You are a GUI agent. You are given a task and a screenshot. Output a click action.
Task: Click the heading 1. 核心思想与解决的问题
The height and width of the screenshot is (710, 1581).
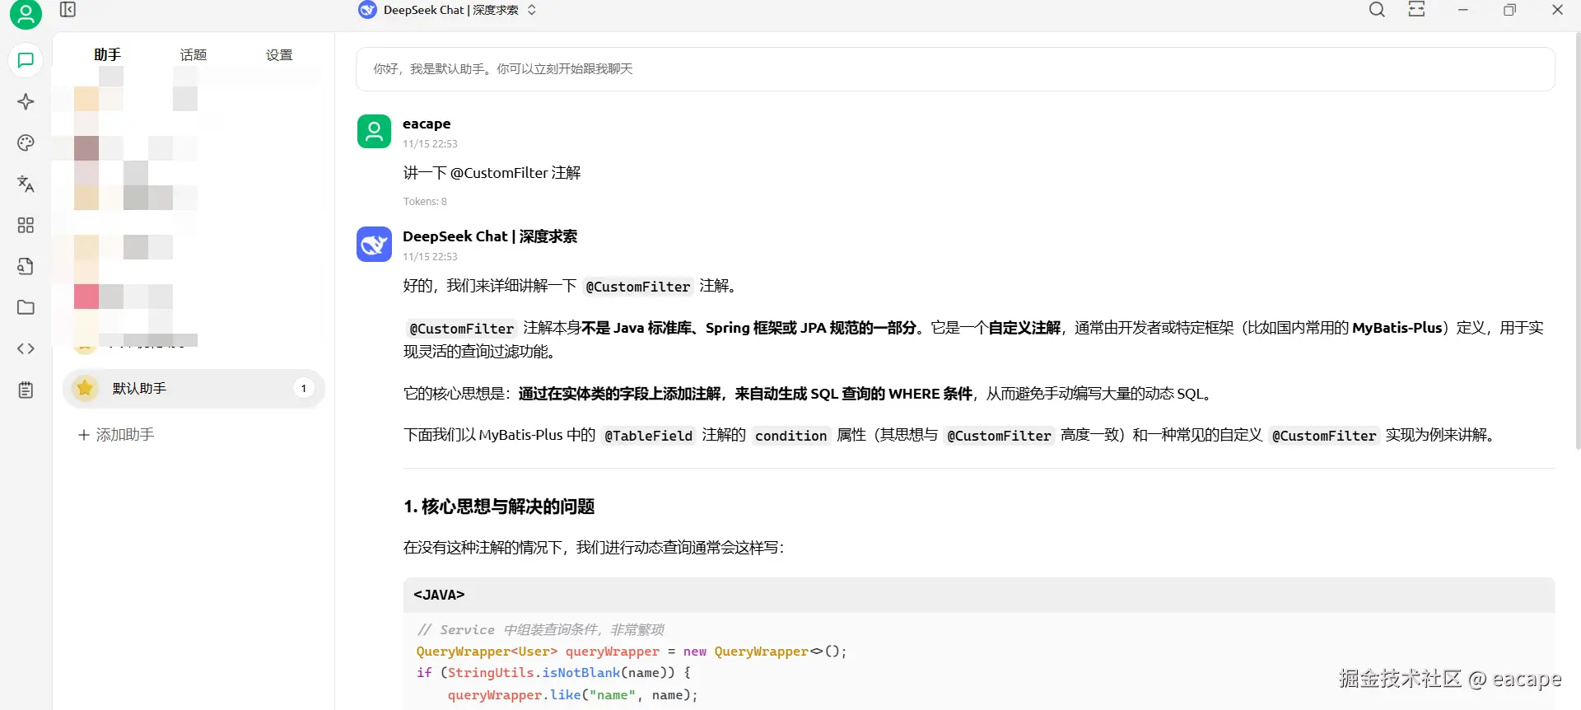[x=499, y=507]
